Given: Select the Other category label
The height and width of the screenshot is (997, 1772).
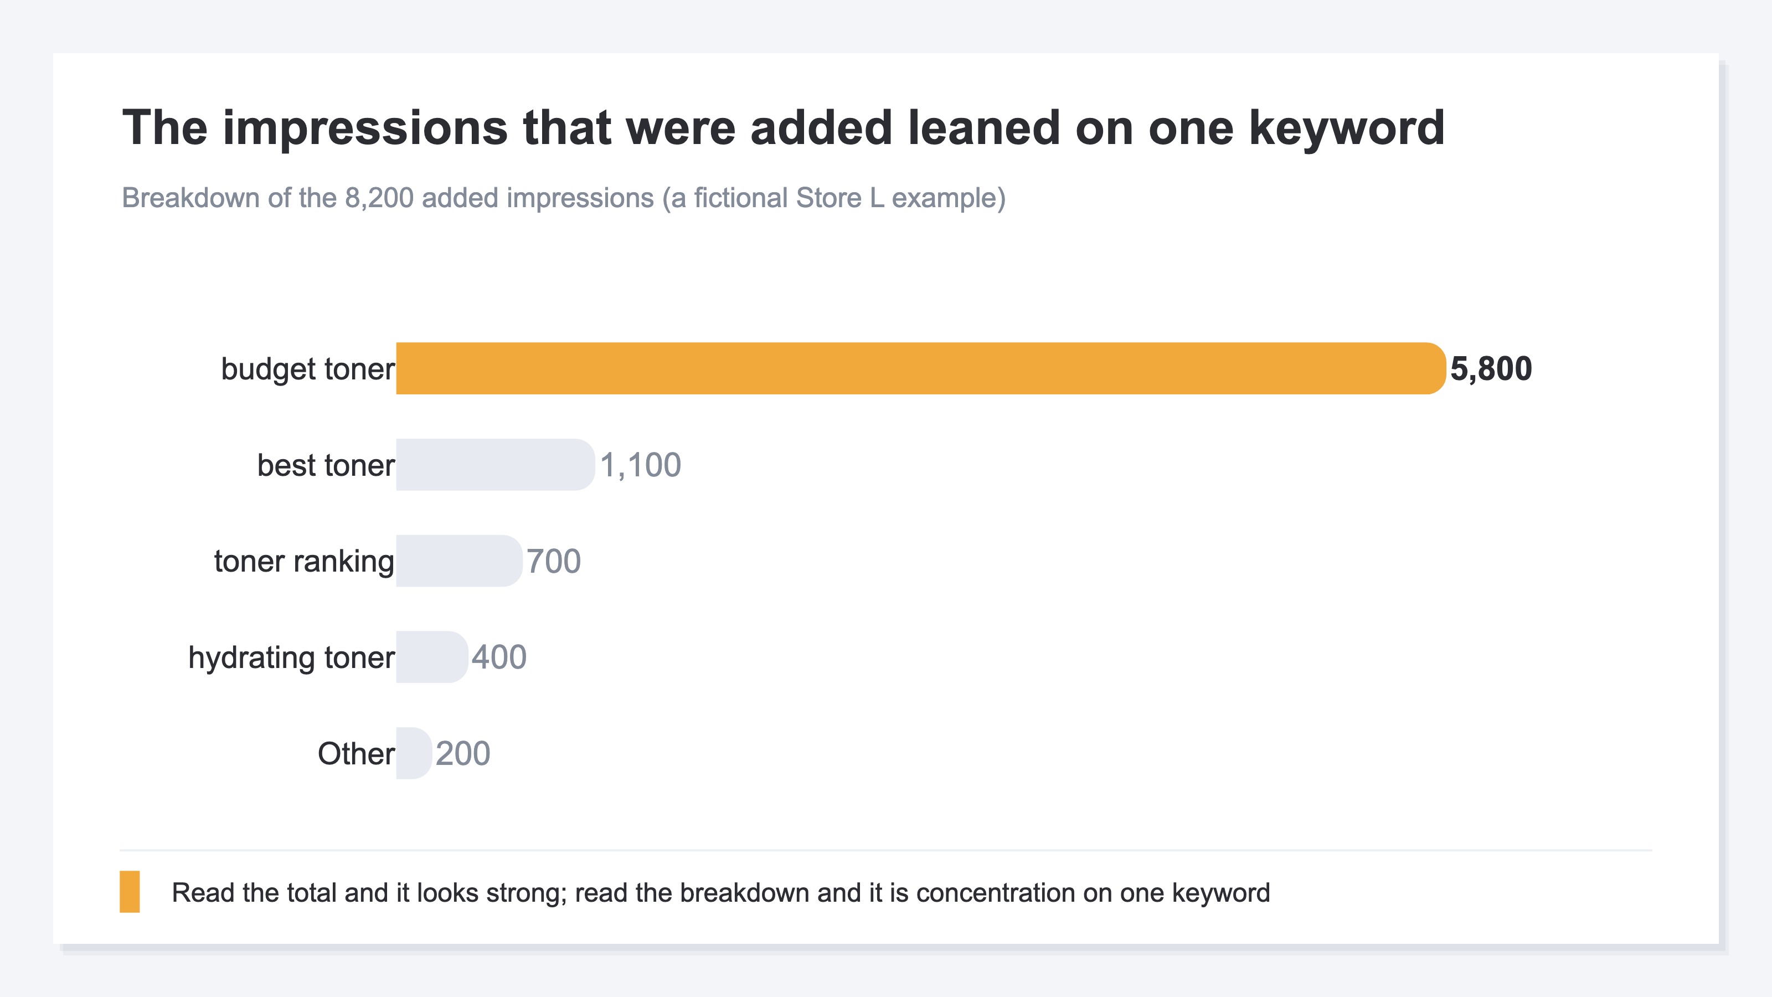Looking at the screenshot, I should [356, 754].
